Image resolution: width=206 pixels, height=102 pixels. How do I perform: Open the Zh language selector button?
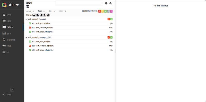[12, 90]
